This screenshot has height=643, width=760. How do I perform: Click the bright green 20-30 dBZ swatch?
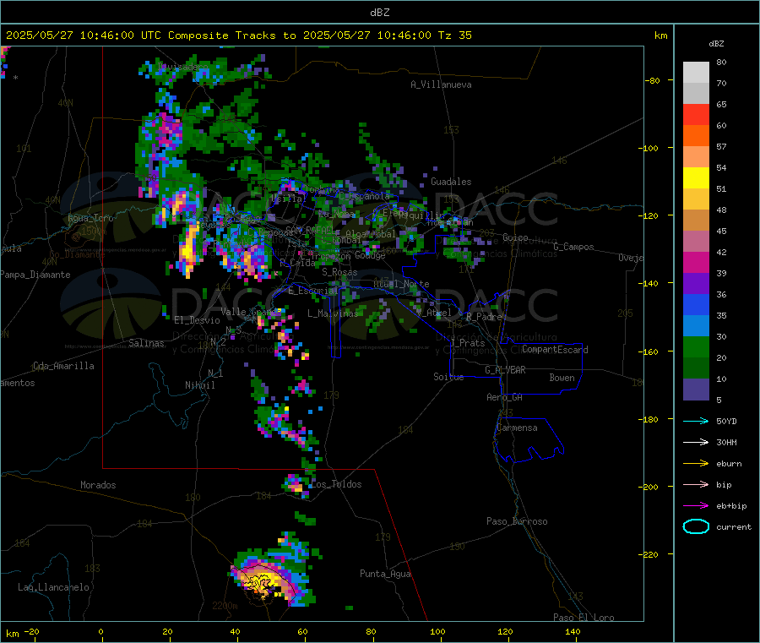pos(696,346)
